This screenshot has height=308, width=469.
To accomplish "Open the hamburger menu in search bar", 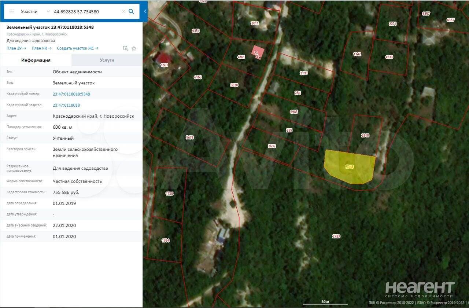I will (x=11, y=11).
